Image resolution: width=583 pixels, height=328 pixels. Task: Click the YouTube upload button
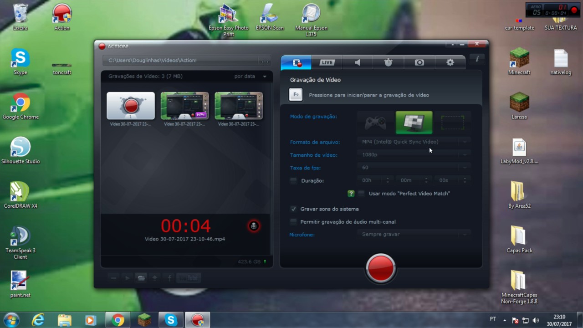[189, 278]
